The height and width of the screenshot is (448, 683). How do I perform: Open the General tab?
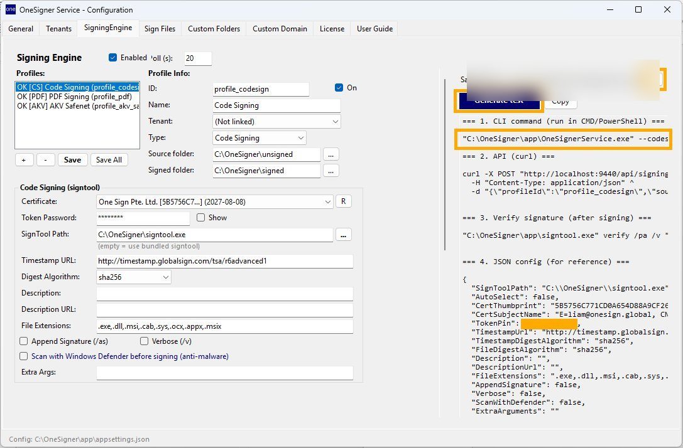[21, 29]
